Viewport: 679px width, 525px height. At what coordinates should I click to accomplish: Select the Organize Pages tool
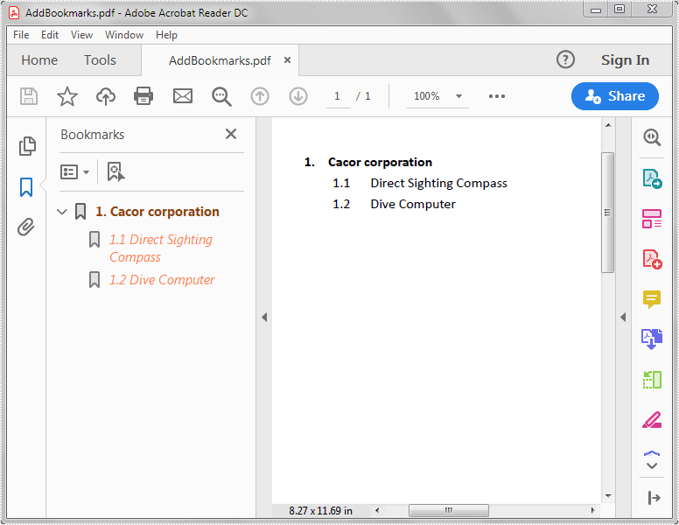tap(652, 380)
